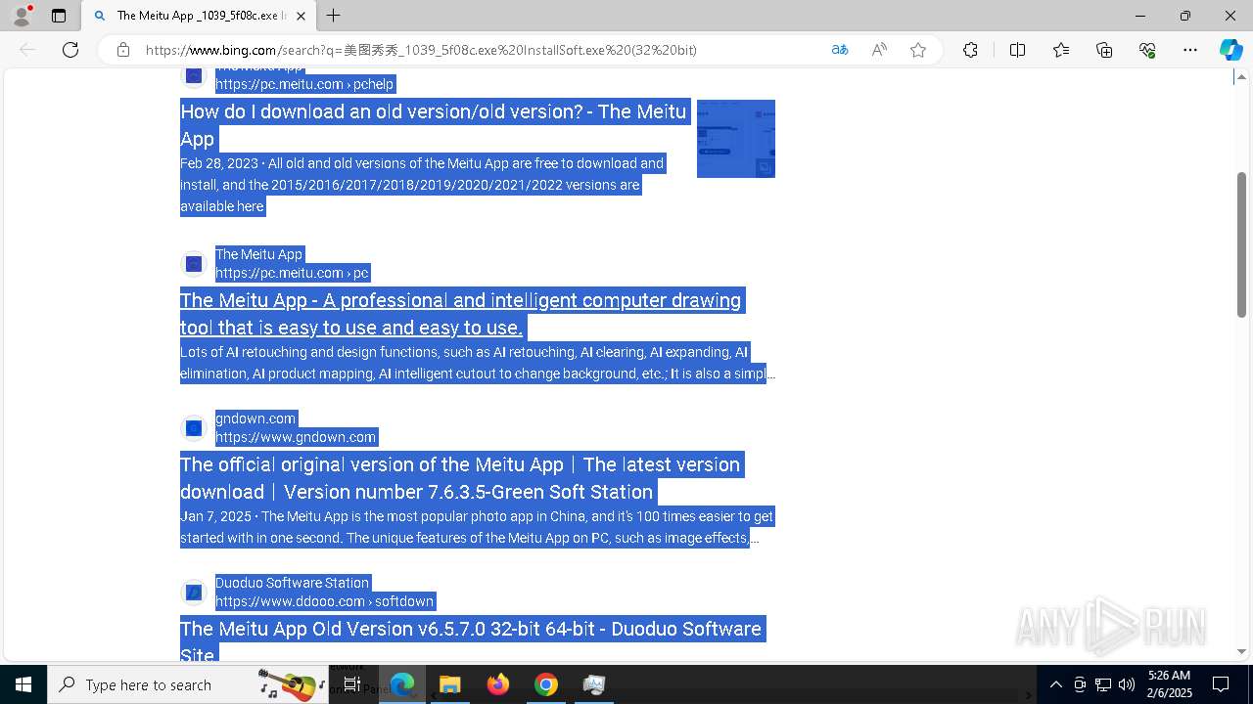Open Task View on taskbar
Screen dimensions: 1253x704
352,684
